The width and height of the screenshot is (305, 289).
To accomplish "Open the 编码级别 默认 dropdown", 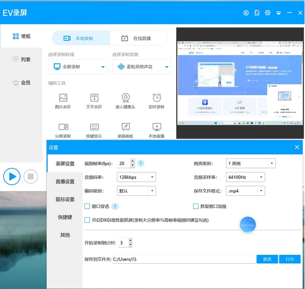I will click(x=136, y=191).
